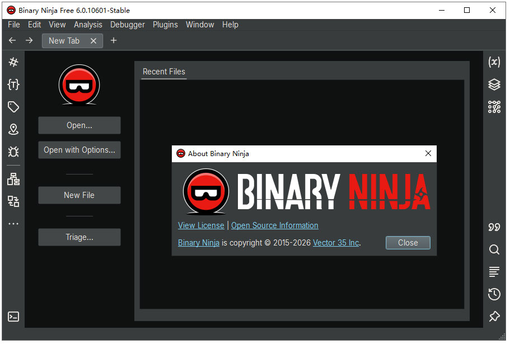Viewport: 510px width, 344px height.
Task: Open the Help menu
Action: (230, 25)
